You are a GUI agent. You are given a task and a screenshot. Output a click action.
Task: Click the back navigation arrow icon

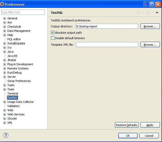pyautogui.click(x=138, y=13)
